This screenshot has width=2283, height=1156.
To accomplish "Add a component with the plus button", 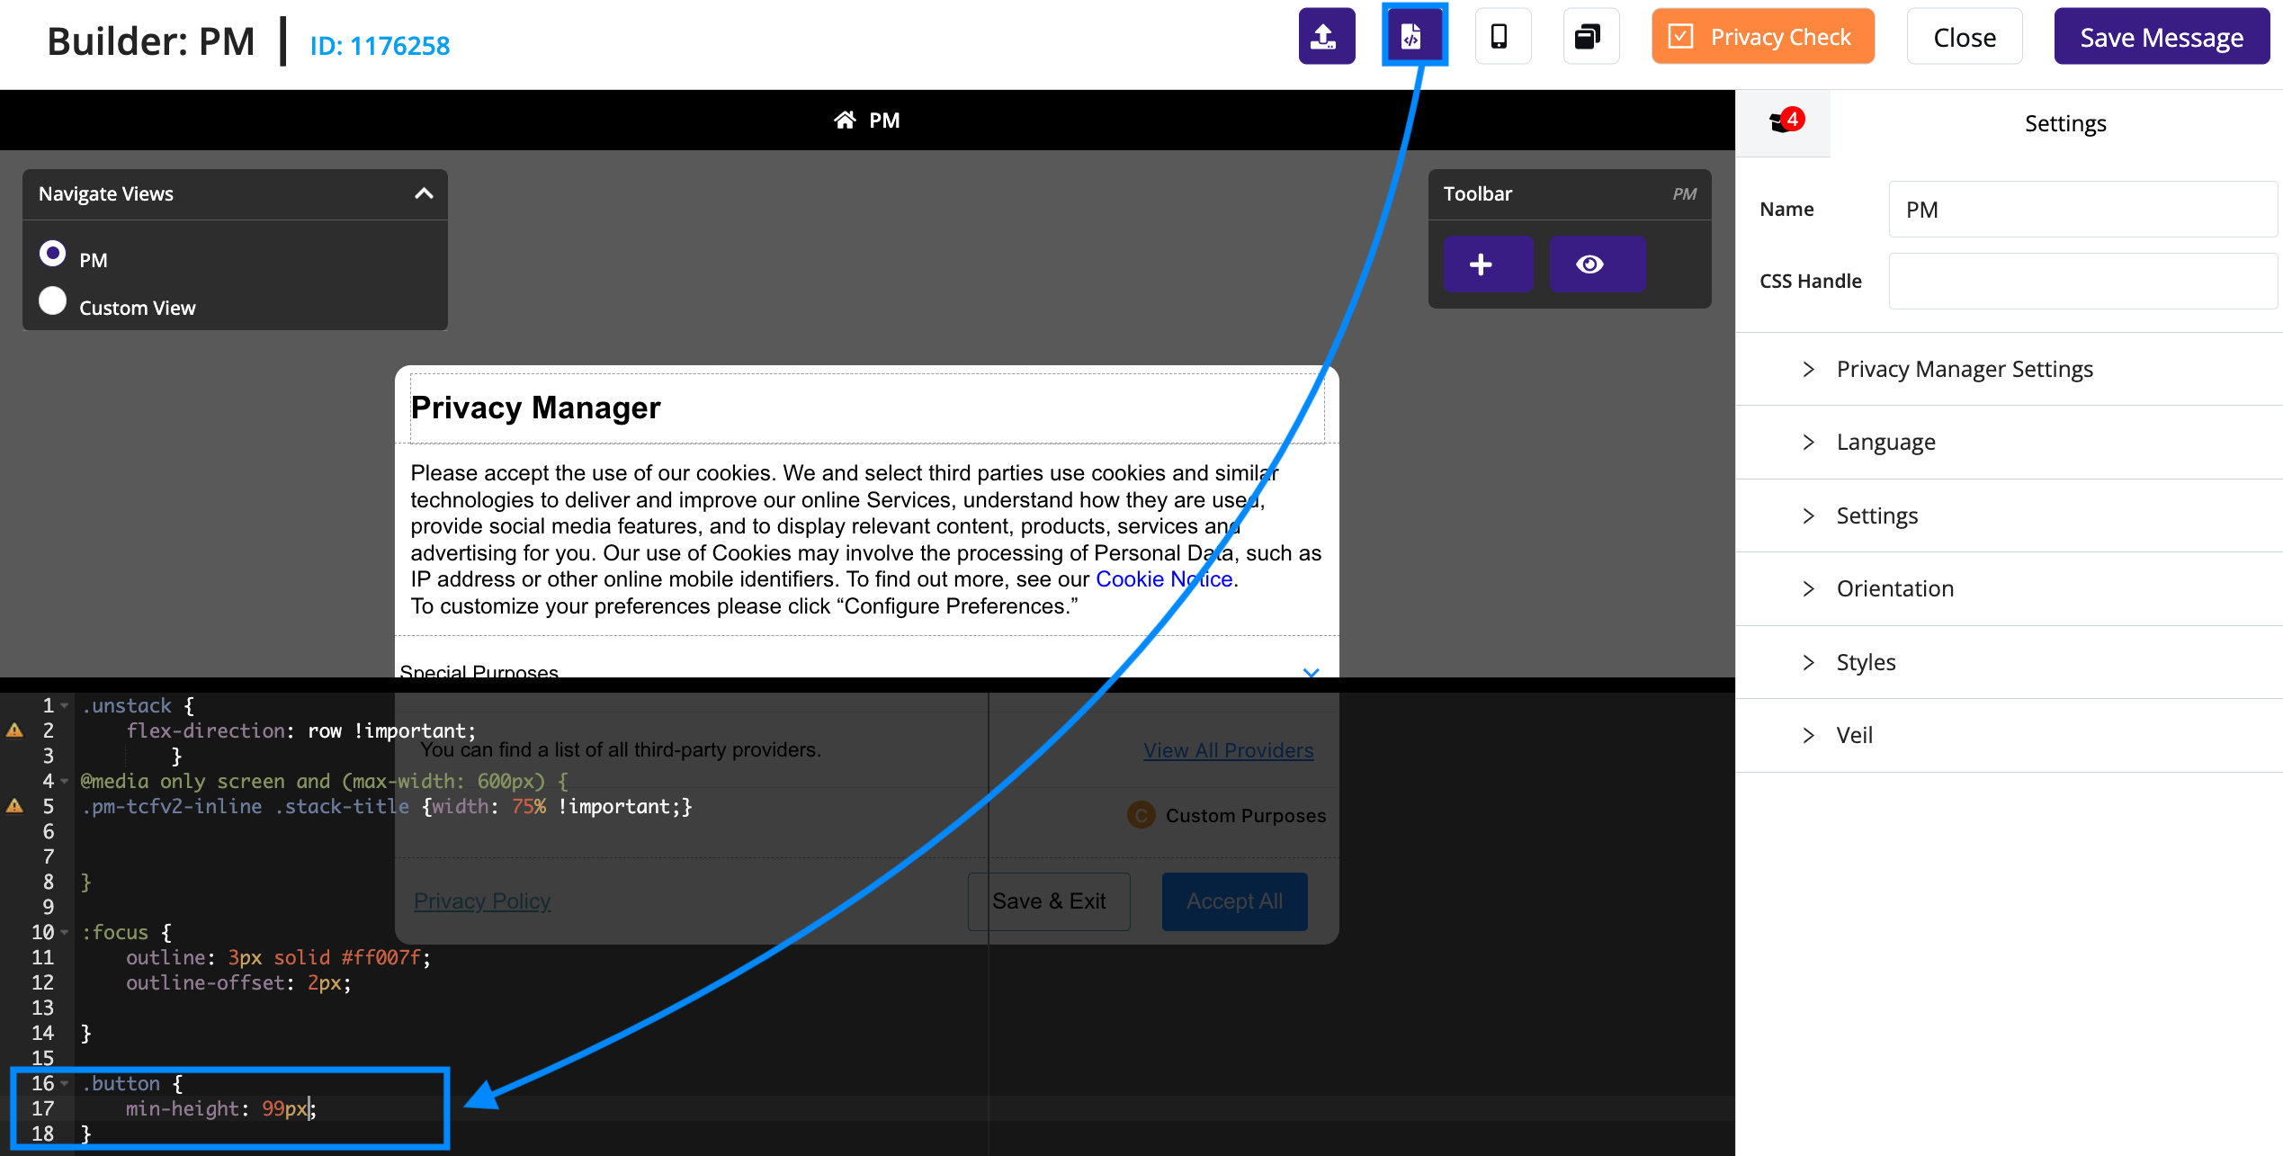I will coord(1488,264).
